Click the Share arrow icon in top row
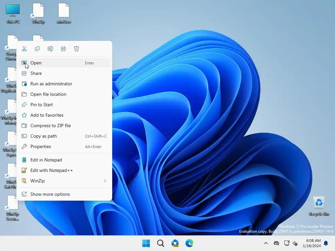Screen dimensions: 335x251 [x=63, y=49]
